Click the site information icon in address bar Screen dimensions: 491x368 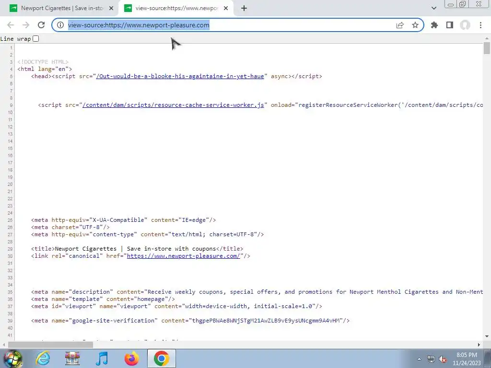(60, 25)
